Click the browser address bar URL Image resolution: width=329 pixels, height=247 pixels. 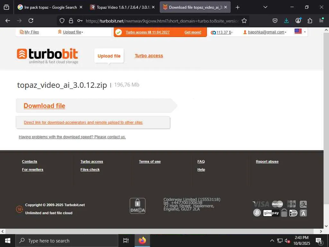162,21
